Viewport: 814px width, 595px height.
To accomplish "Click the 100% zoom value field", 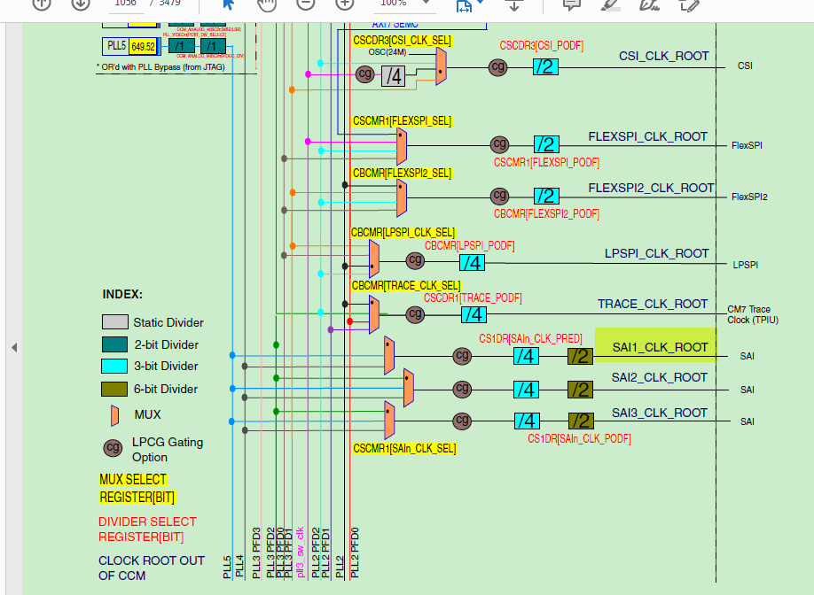I will tap(394, 4).
